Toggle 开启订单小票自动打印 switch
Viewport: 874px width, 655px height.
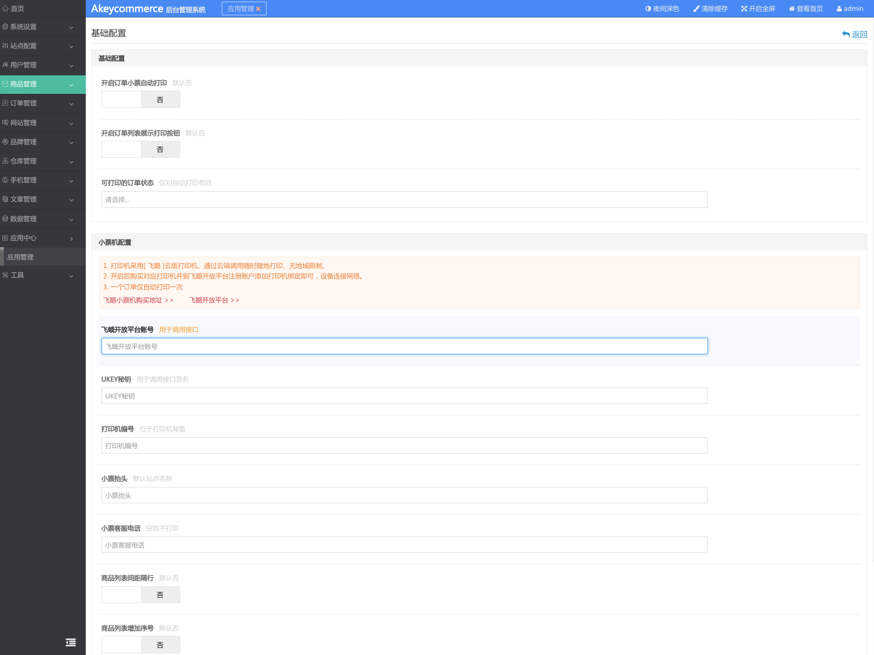[x=141, y=99]
